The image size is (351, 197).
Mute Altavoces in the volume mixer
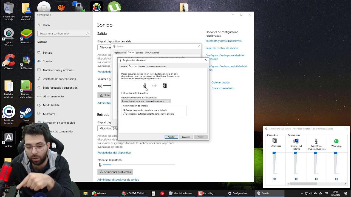275,179
